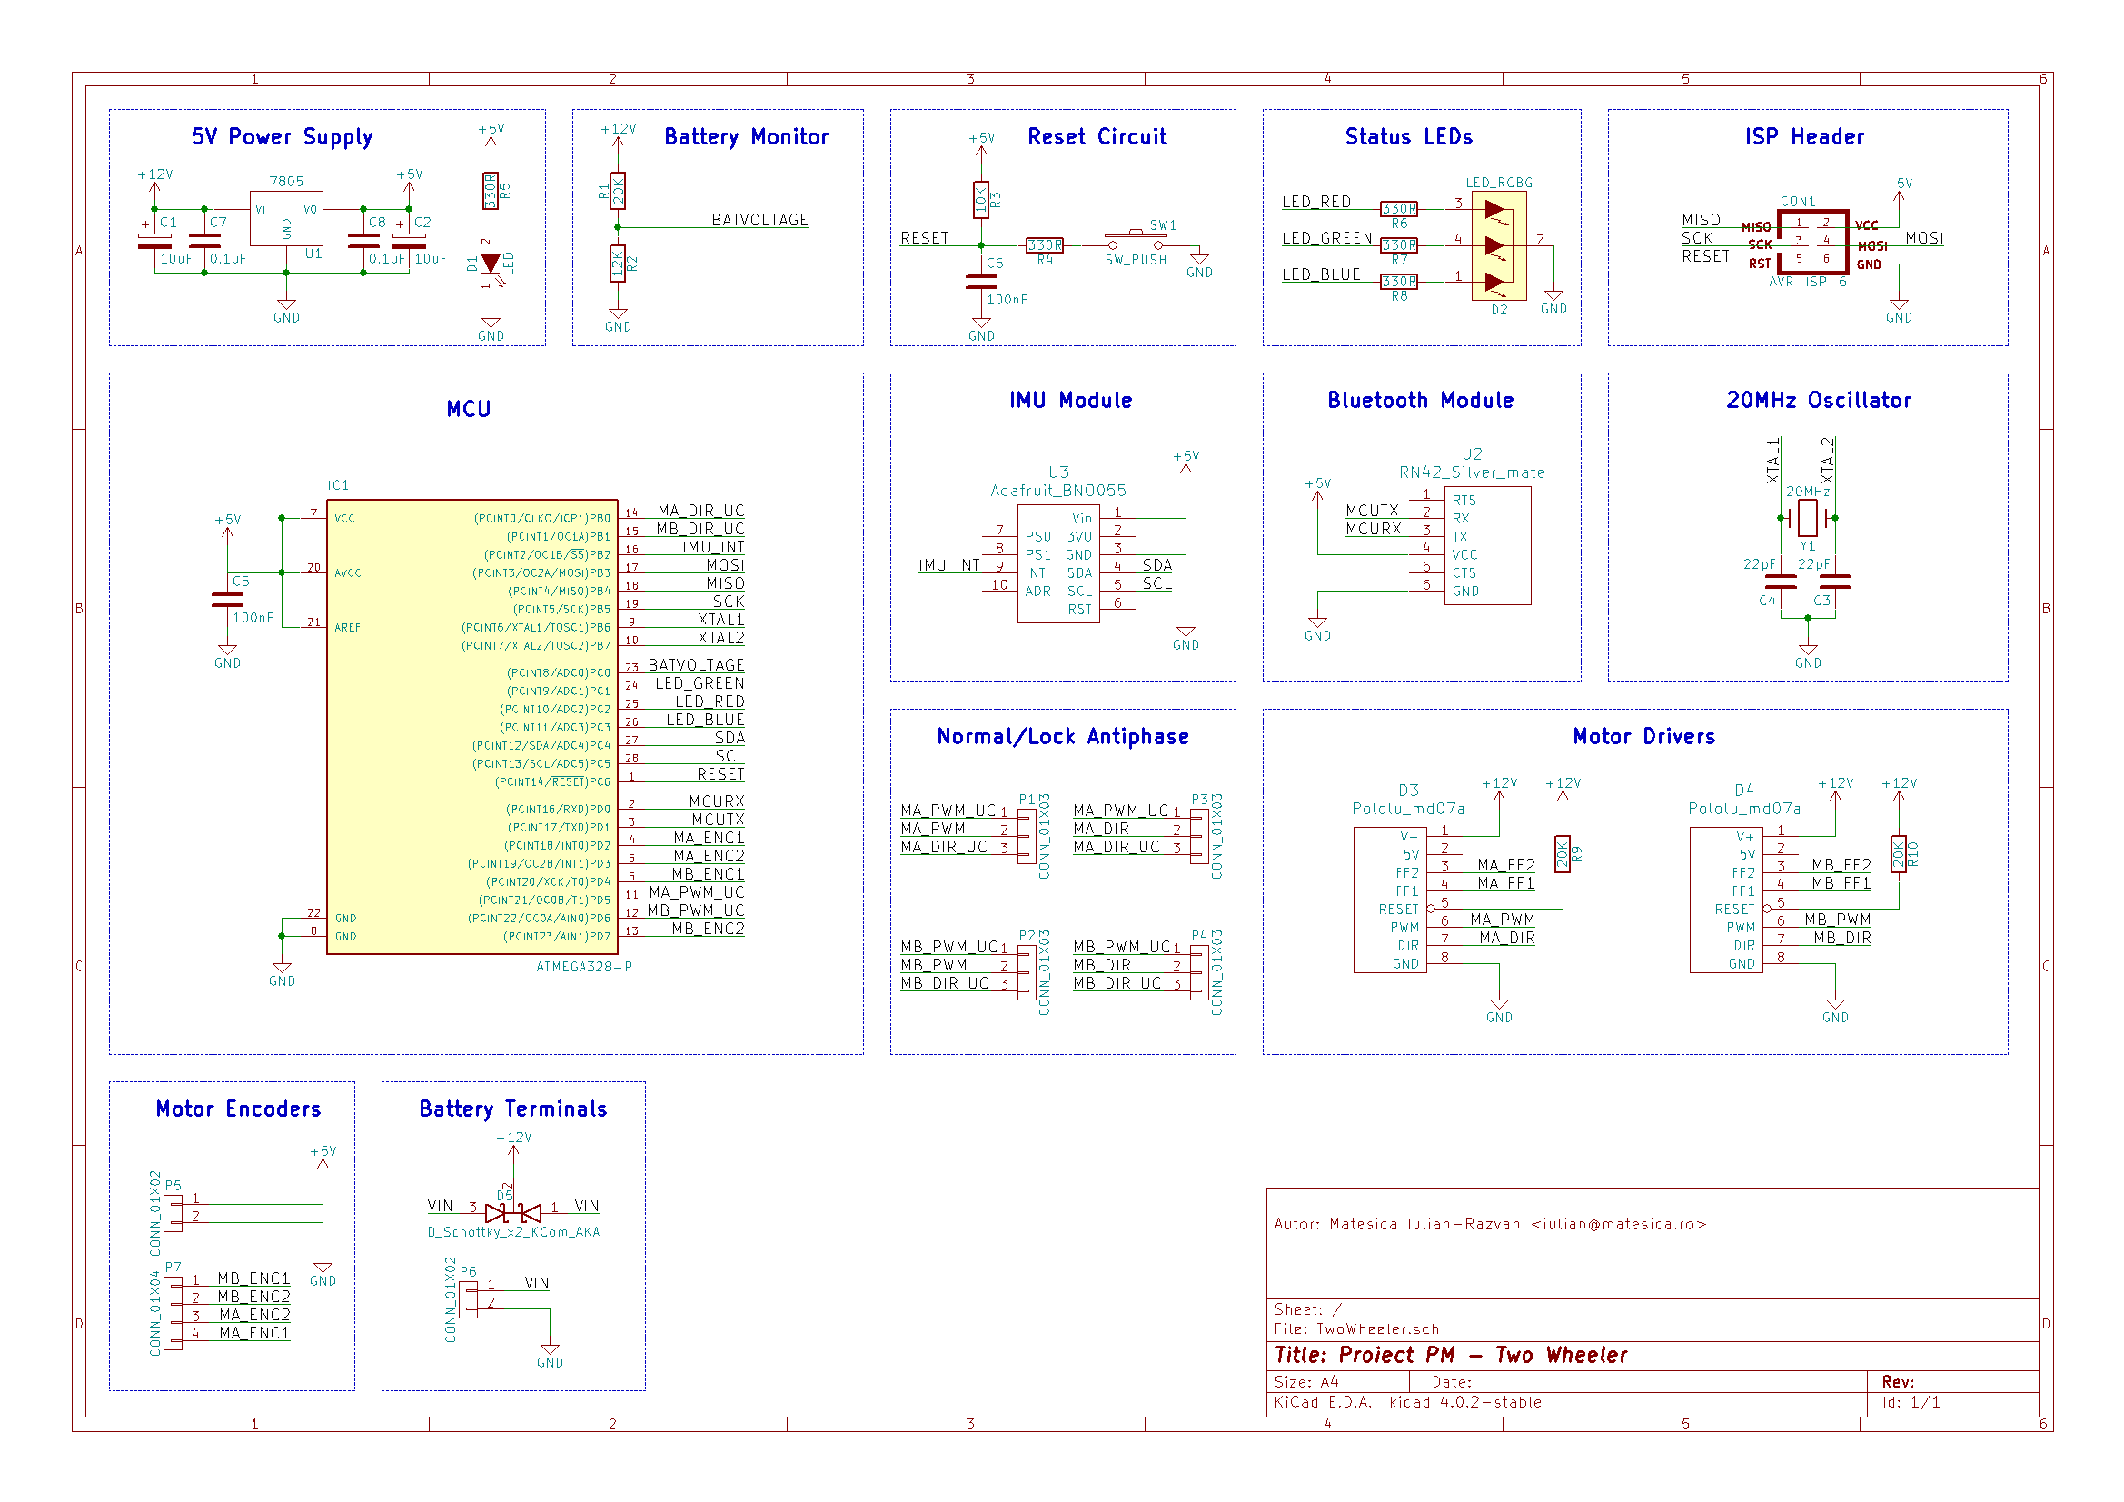Select the 'Motor Drivers' heading
Screen dimensions: 2124x1502
(x=1644, y=737)
